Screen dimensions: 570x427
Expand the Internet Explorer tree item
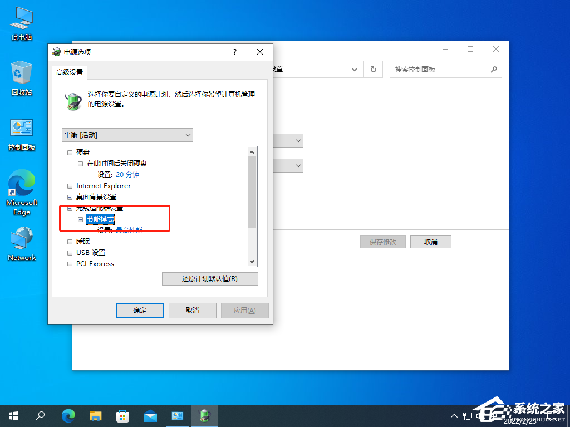click(69, 185)
